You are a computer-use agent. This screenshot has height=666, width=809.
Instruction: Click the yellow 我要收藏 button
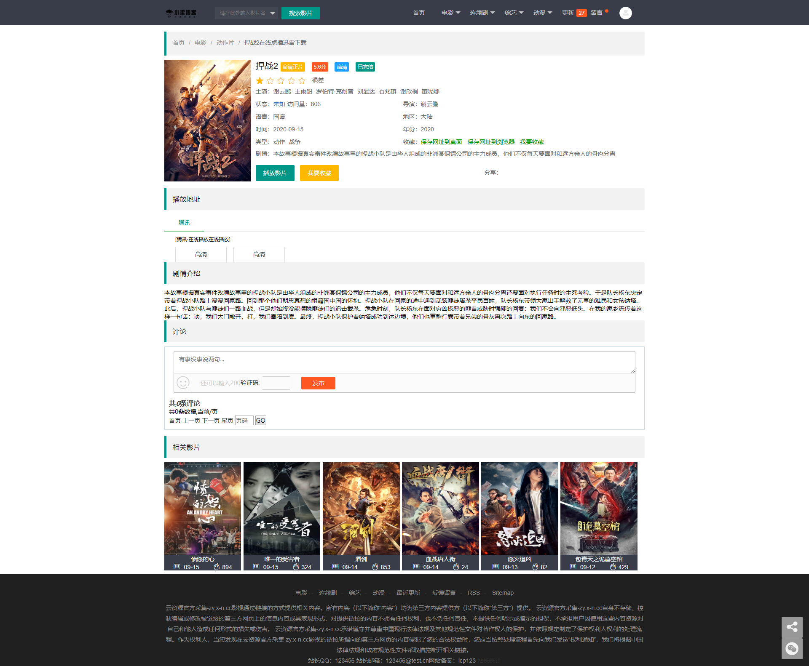(x=319, y=173)
